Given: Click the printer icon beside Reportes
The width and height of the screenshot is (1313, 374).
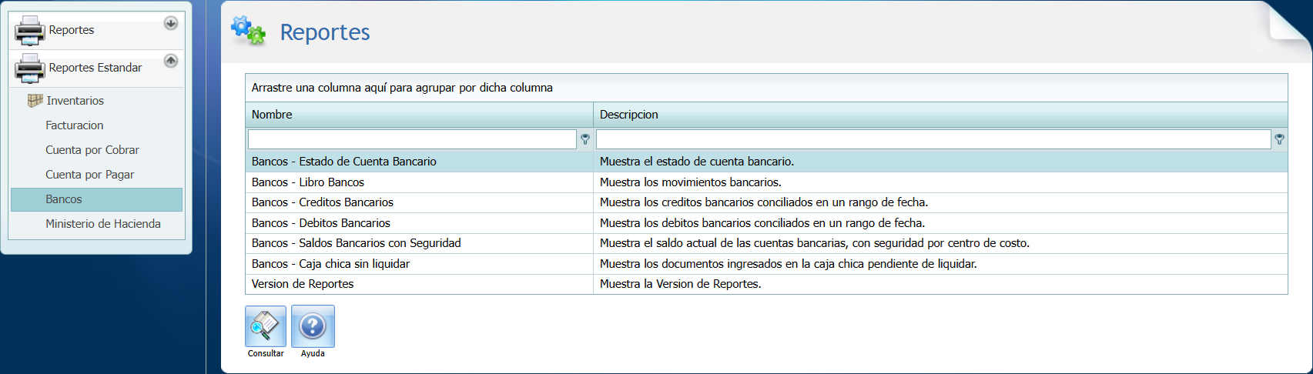Looking at the screenshot, I should coord(30,31).
